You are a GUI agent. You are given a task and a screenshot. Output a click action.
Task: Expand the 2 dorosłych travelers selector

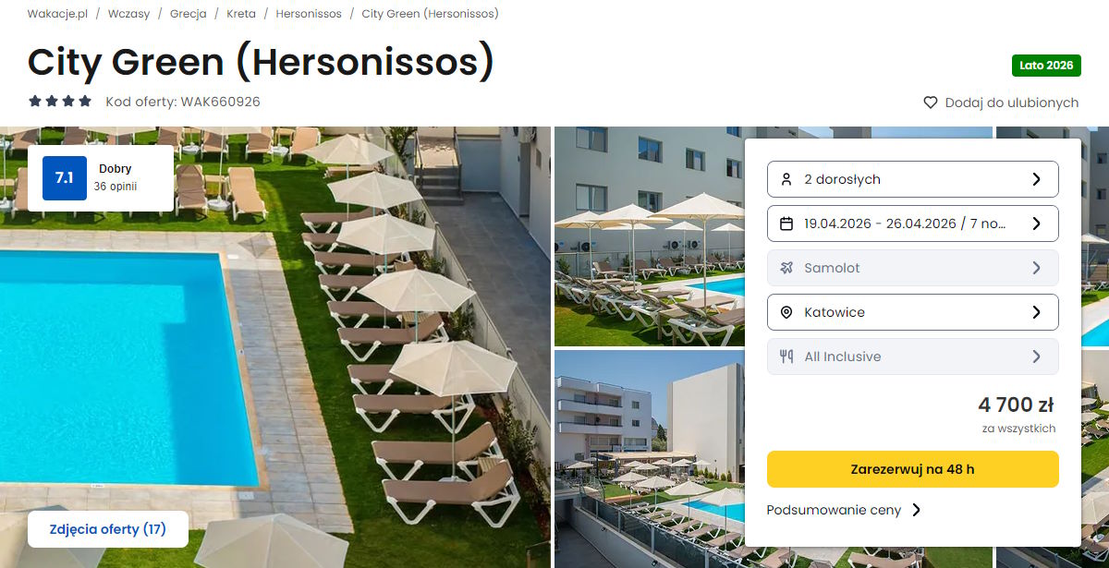pos(913,179)
